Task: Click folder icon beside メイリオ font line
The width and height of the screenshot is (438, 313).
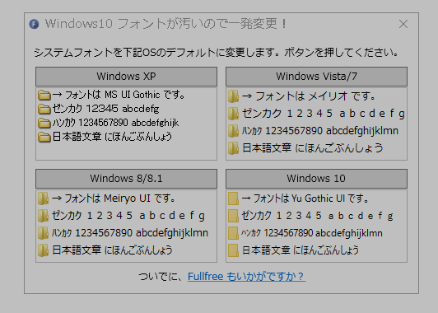Action: (x=233, y=96)
